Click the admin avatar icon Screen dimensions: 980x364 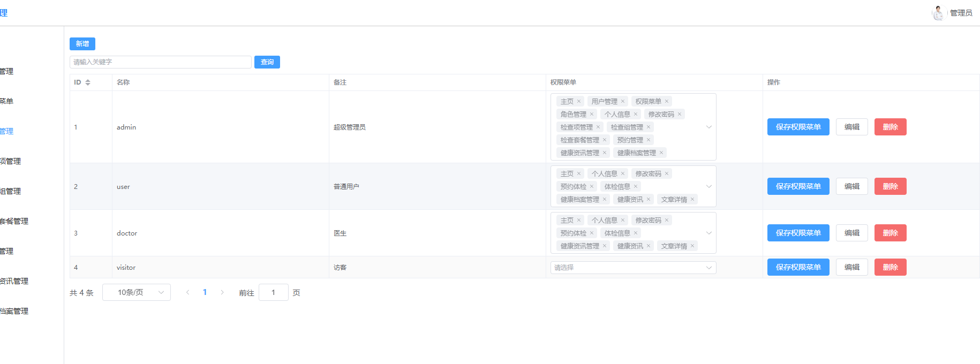point(938,13)
